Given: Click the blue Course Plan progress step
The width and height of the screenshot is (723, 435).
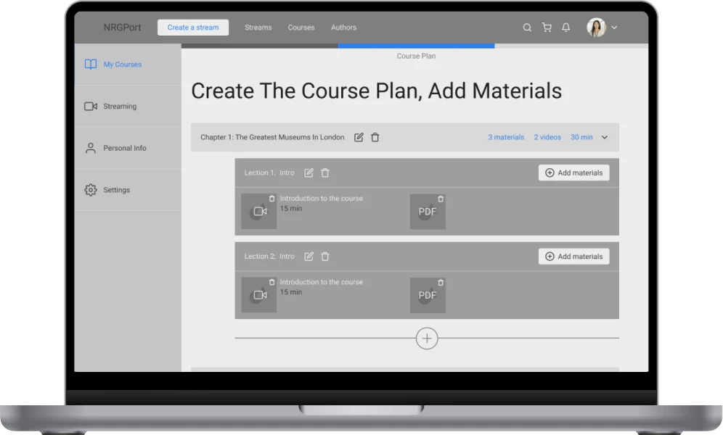Looking at the screenshot, I should click(x=417, y=46).
